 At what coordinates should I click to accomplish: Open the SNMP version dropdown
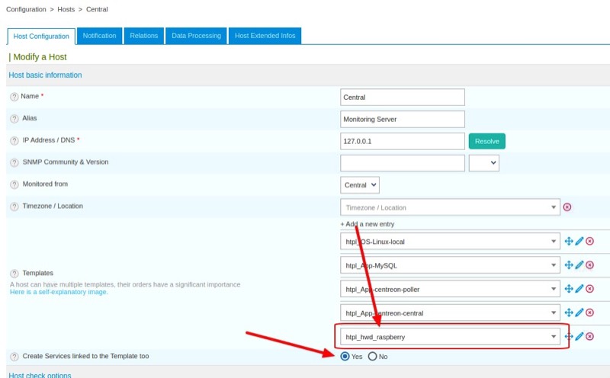[483, 163]
